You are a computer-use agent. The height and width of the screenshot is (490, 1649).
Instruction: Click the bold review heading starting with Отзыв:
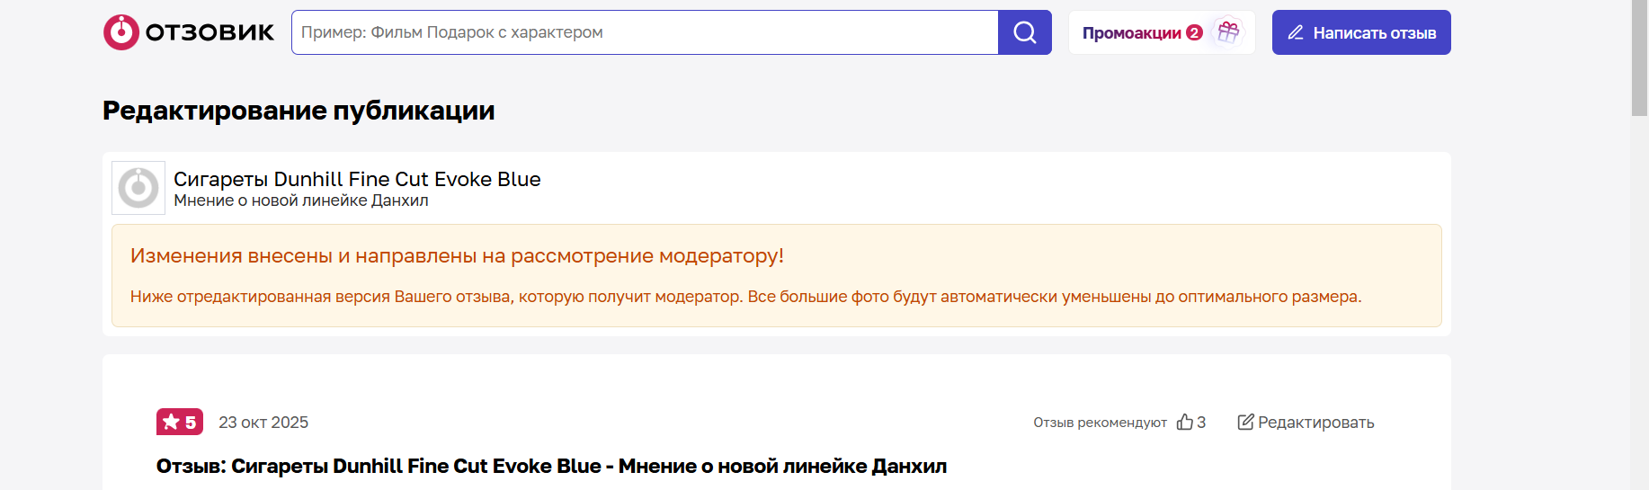551,466
